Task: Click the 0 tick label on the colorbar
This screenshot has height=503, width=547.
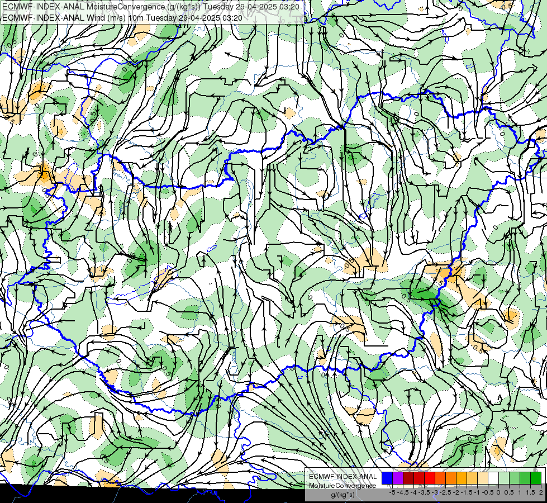Action: point(498,492)
